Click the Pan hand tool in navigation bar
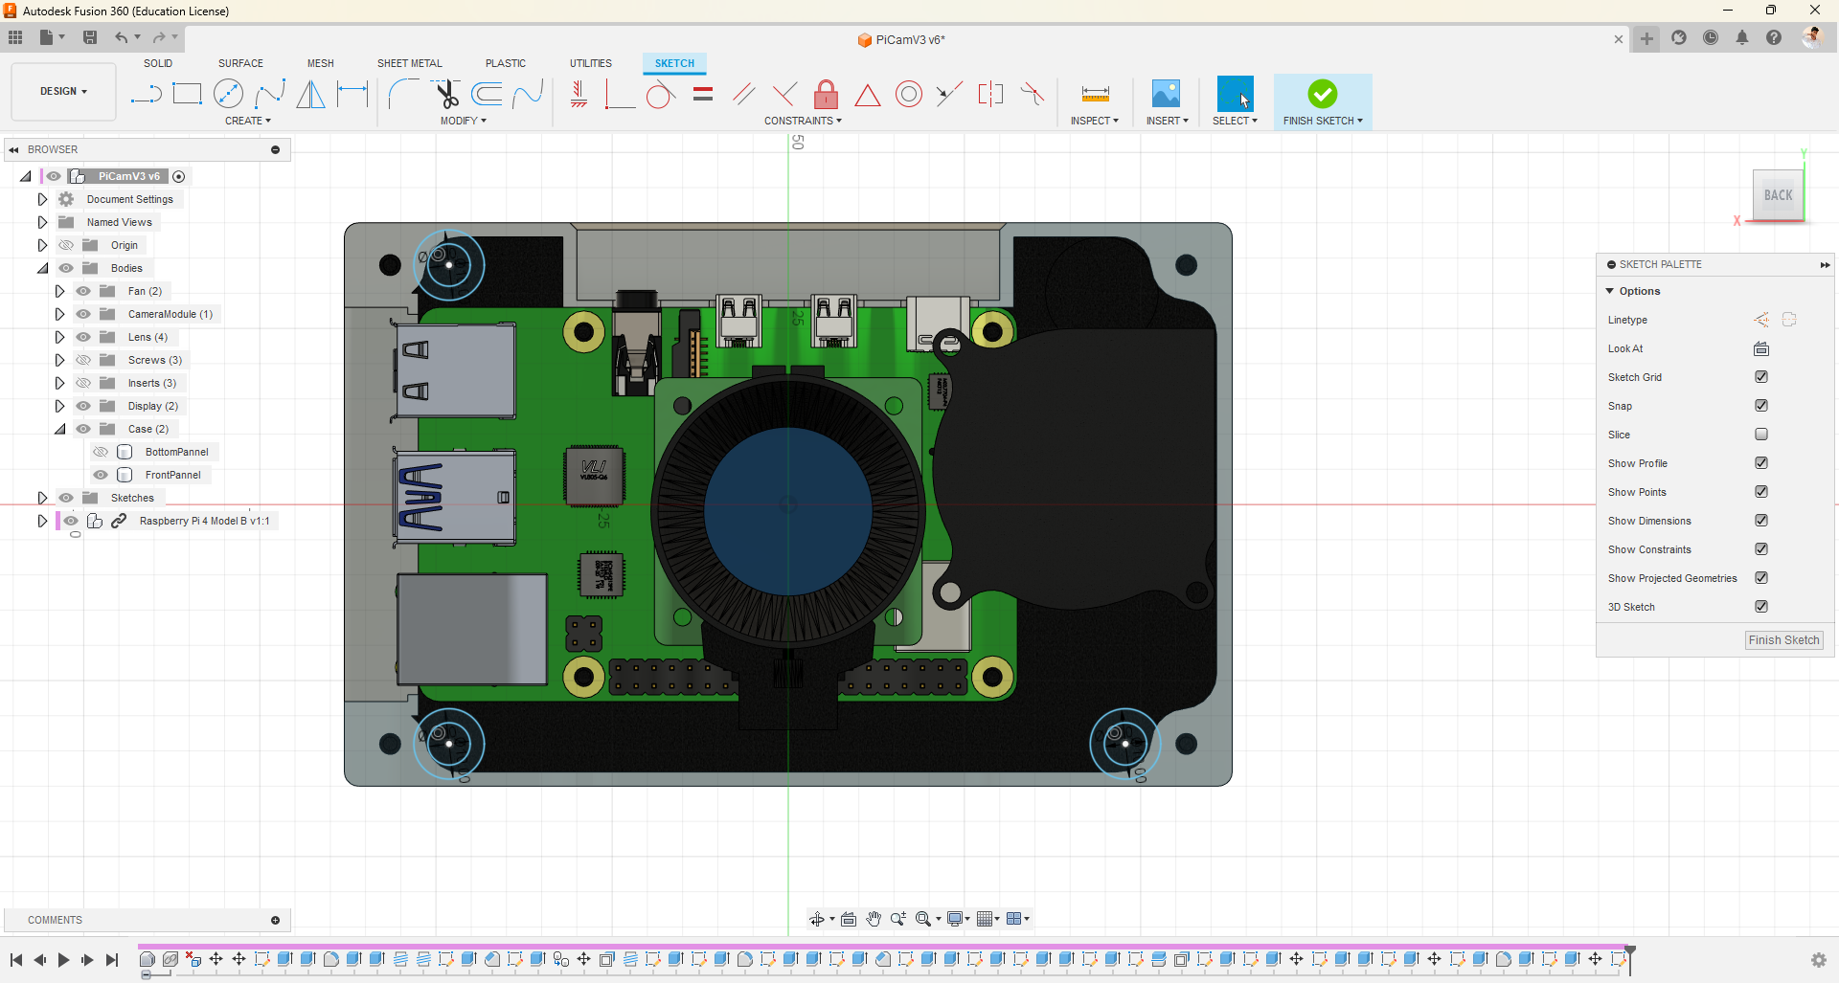The width and height of the screenshot is (1839, 983). coord(874,919)
